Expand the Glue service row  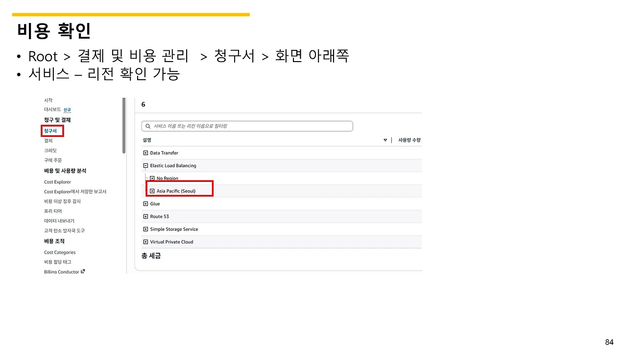(145, 204)
